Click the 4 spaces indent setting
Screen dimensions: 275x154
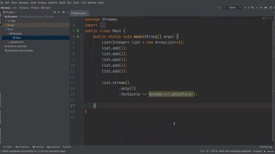257,151
